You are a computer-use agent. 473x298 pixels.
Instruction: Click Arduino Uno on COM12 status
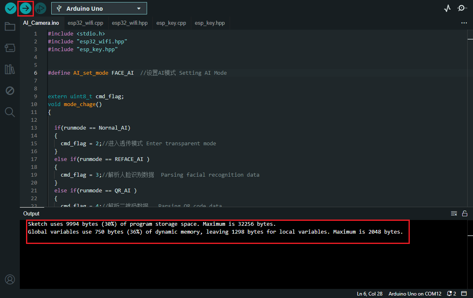(x=415, y=293)
